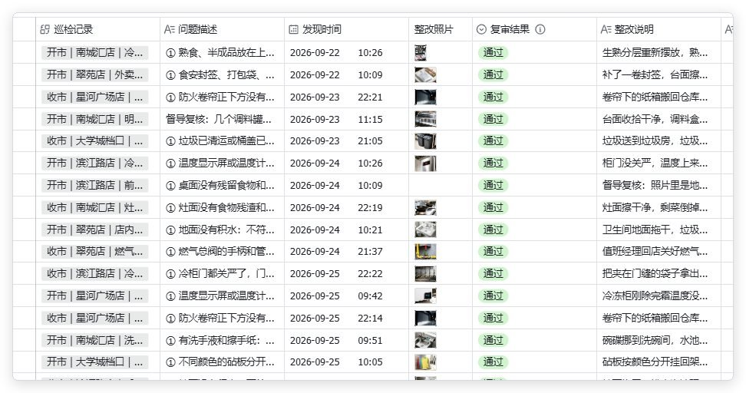Open the 开市|南城汇店|冷… linked record
This screenshot has width=746, height=393.
94,53
